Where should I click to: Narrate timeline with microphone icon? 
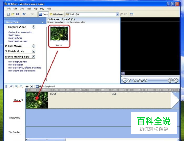coord(11,87)
